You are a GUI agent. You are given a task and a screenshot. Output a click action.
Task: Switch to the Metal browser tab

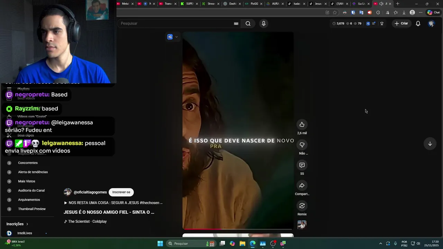(x=125, y=4)
